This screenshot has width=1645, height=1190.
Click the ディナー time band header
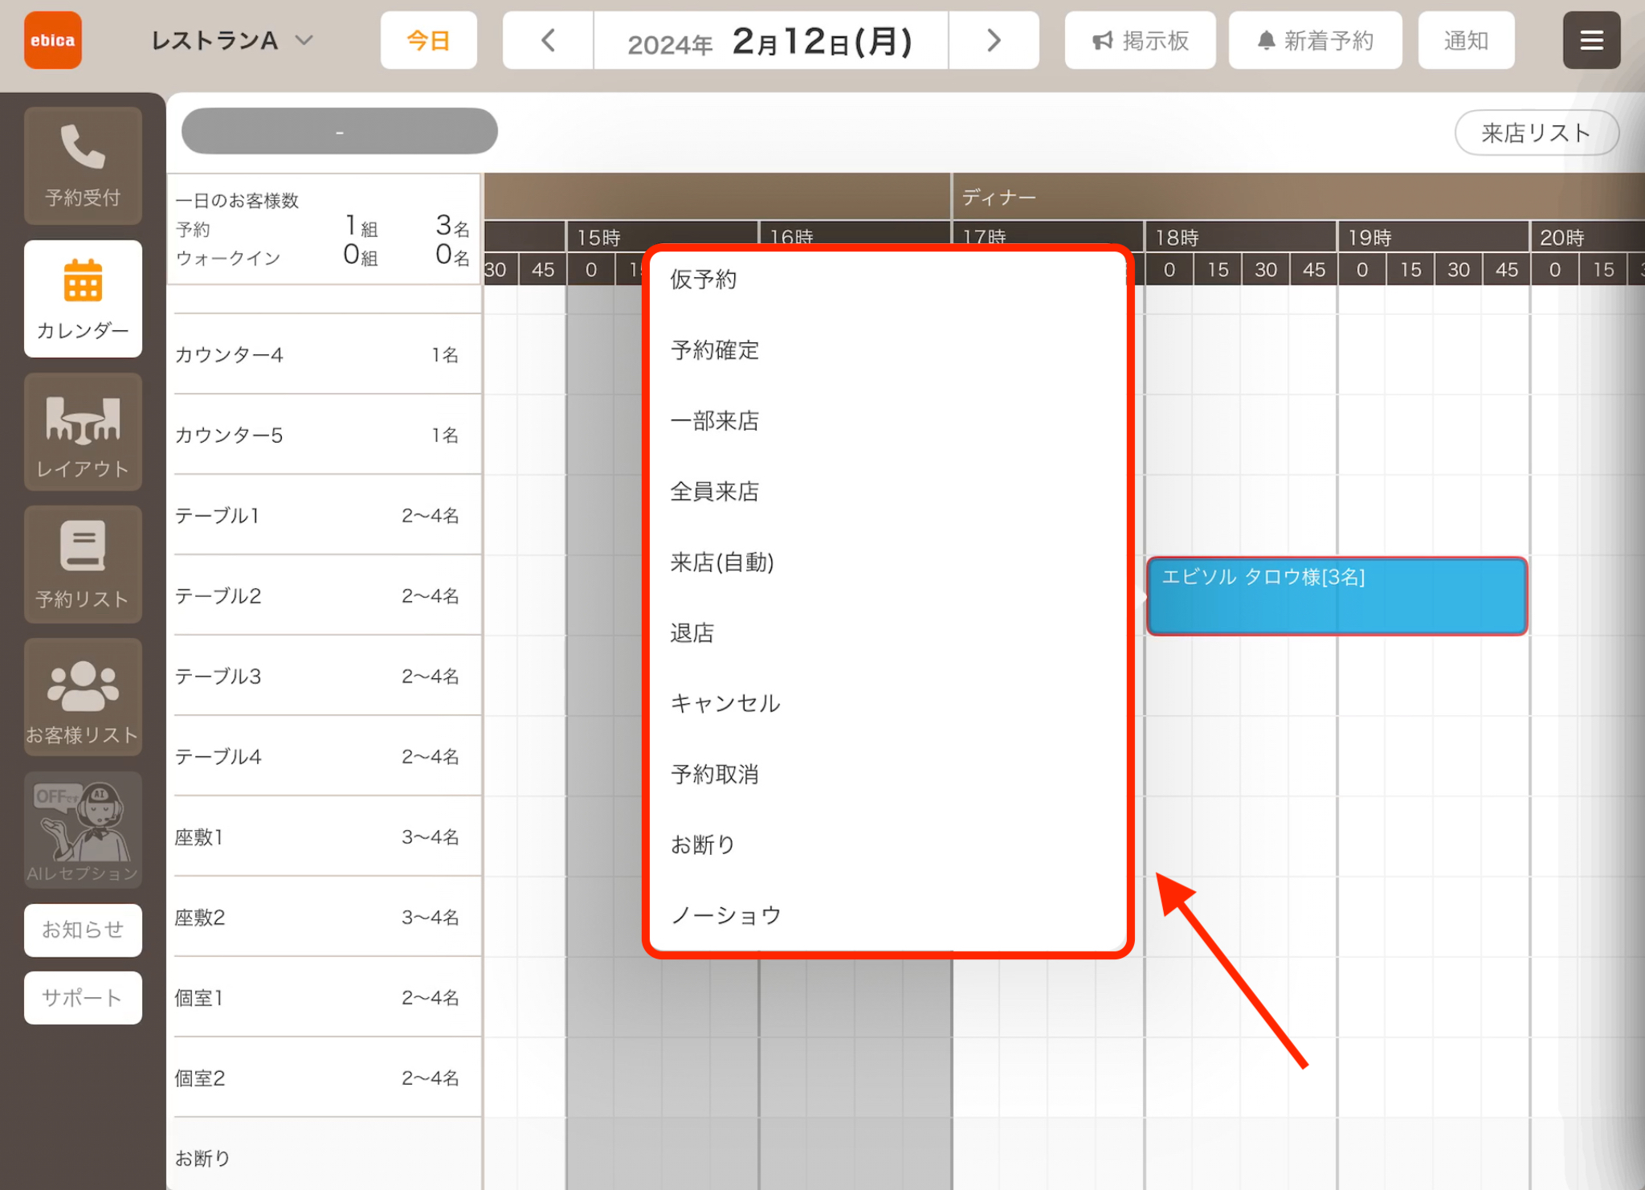(1299, 196)
